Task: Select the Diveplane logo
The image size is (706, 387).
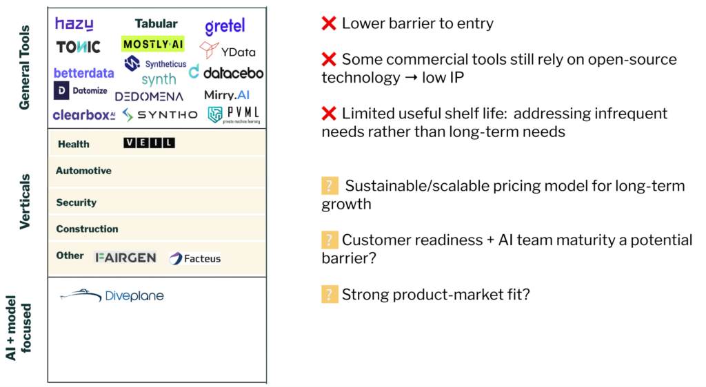Action: pos(112,296)
